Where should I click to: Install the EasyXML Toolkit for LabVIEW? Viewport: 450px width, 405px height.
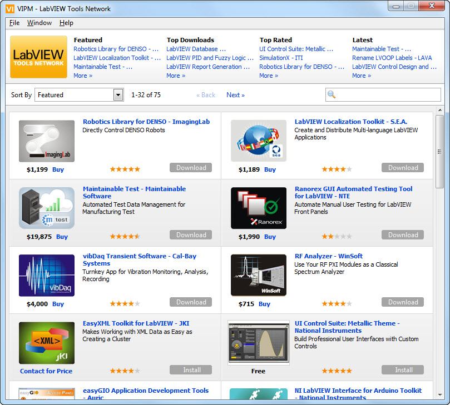click(191, 369)
